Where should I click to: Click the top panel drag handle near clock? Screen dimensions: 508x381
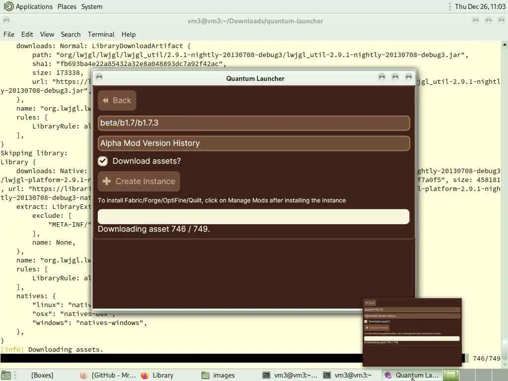tap(450, 6)
